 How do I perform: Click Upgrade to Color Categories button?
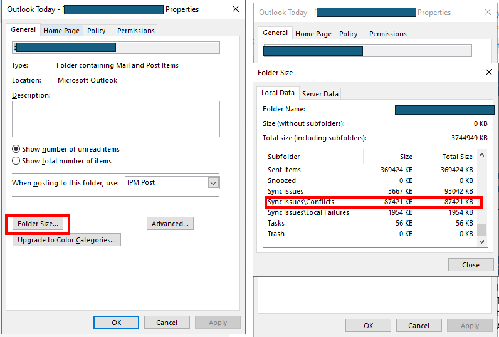(x=66, y=240)
